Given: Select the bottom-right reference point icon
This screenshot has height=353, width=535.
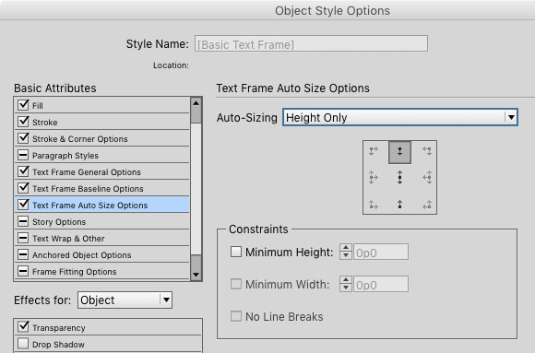Looking at the screenshot, I should pos(427,205).
